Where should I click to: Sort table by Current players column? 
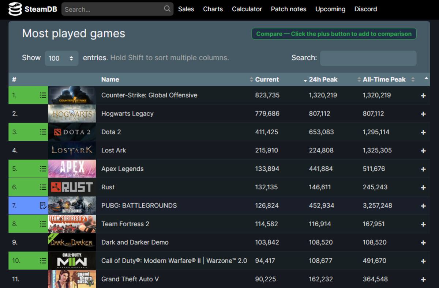pos(267,79)
